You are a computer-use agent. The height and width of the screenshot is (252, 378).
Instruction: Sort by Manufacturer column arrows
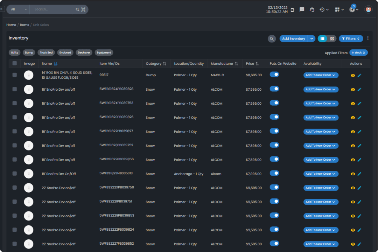[x=237, y=64]
